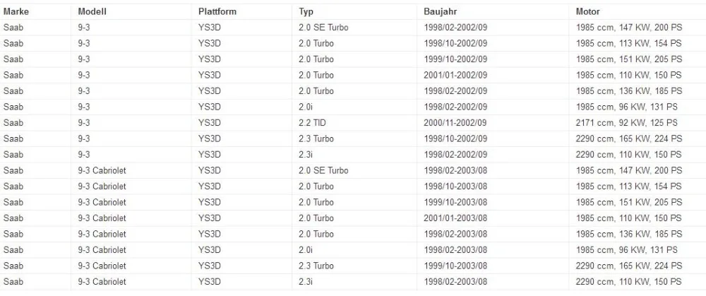This screenshot has height=296, width=706.
Task: Select the 2.2 TID type cell
Action: [312, 122]
